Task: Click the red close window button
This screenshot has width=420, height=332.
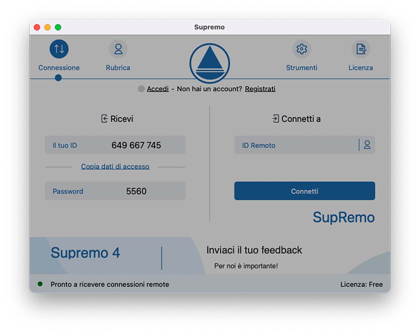Action: pyautogui.click(x=37, y=27)
